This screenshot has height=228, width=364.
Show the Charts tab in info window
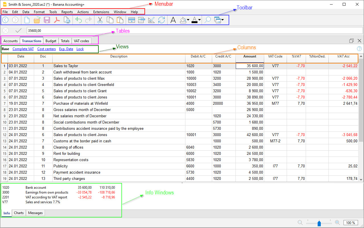point(19,213)
